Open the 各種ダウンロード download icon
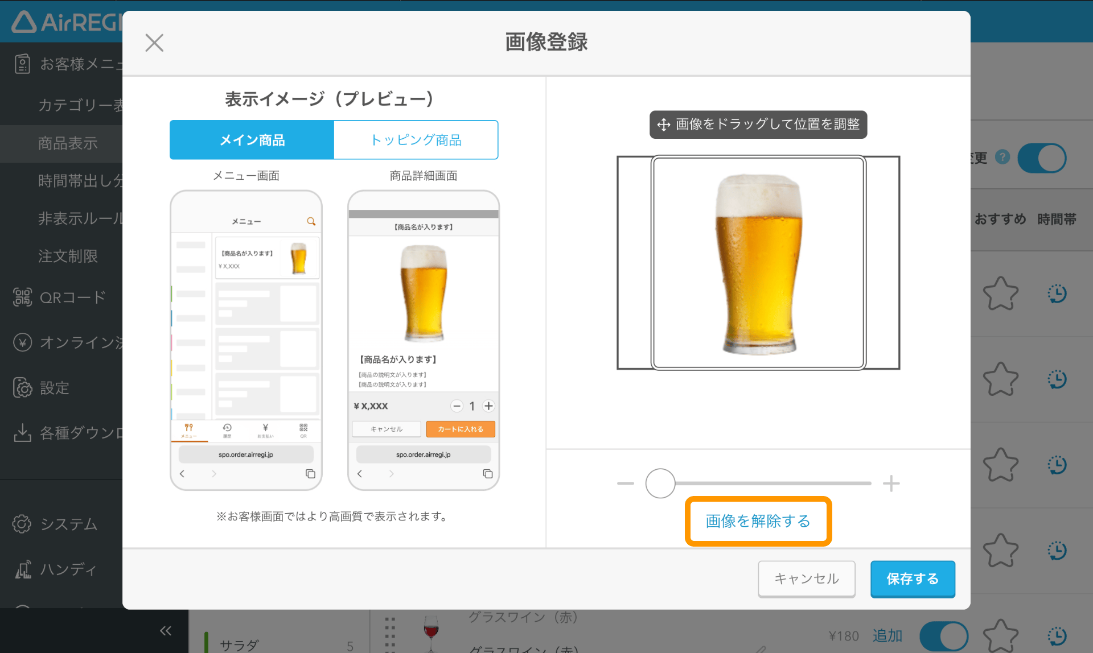Image resolution: width=1093 pixels, height=653 pixels. pyautogui.click(x=22, y=433)
